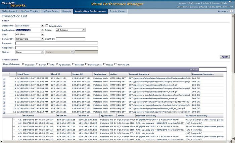
Task: Uncheck the Overview columns checkbox
Action: 23,64
